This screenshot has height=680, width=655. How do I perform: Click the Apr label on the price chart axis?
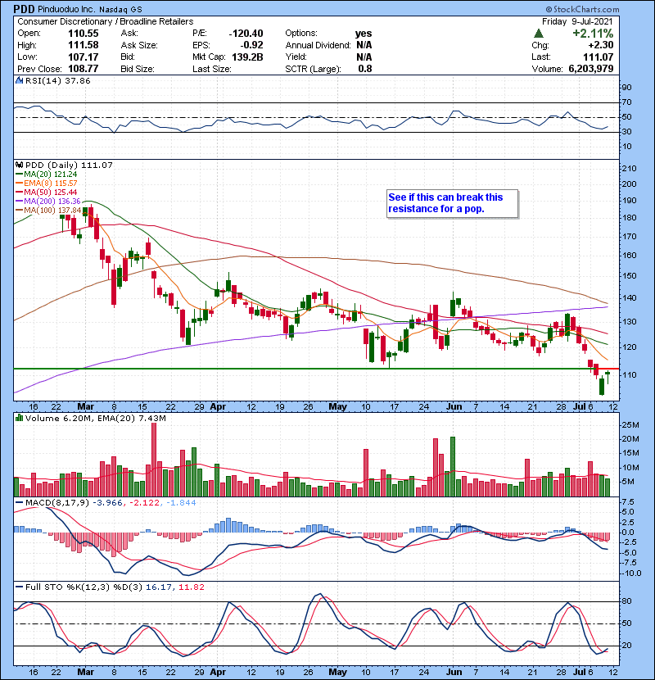218,406
